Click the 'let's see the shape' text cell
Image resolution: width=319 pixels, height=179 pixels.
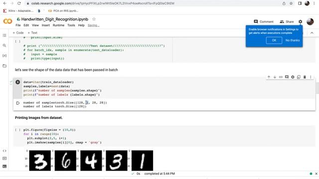[66, 70]
